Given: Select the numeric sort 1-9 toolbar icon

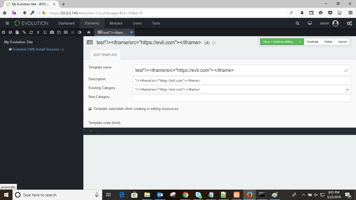Looking at the screenshot, I should tap(45, 32).
